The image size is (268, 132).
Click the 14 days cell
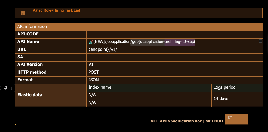pos(221,99)
